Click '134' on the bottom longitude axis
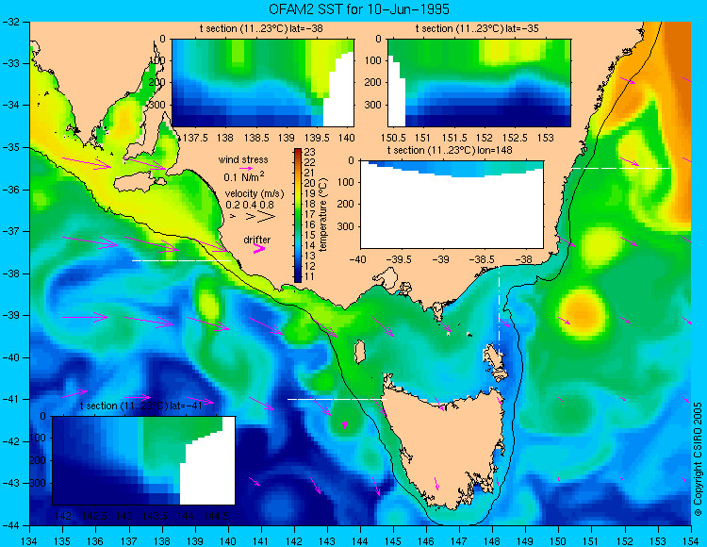This screenshot has width=707, height=547. tap(30, 540)
